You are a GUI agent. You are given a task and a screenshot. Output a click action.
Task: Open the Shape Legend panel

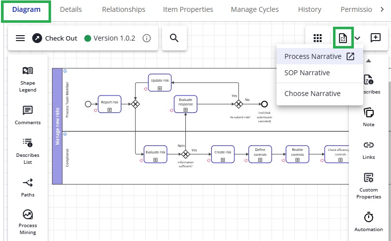[28, 79]
